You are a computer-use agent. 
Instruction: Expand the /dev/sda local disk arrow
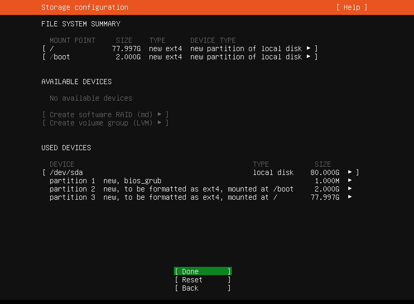350,172
